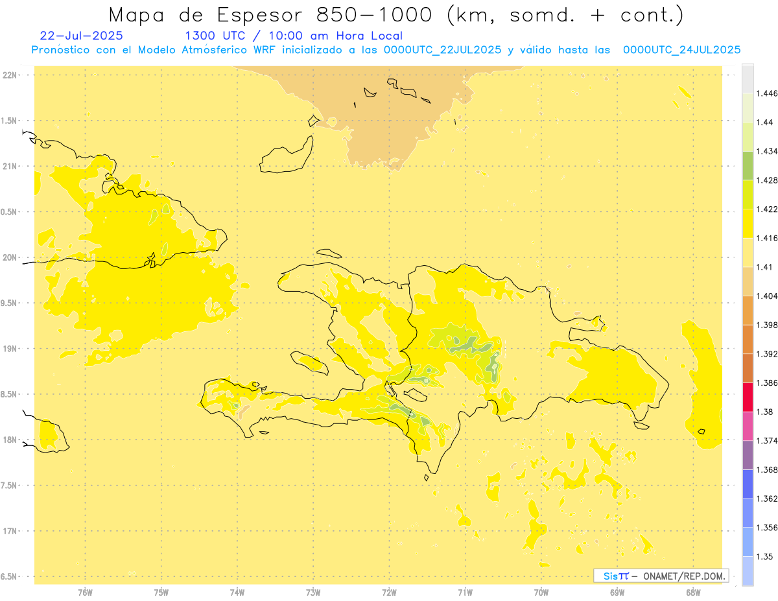778x601 pixels.
Task: Click the '72W' longitude axis label
Action: [x=389, y=592]
